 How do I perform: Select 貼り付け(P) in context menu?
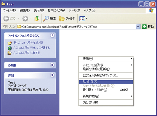106,82
